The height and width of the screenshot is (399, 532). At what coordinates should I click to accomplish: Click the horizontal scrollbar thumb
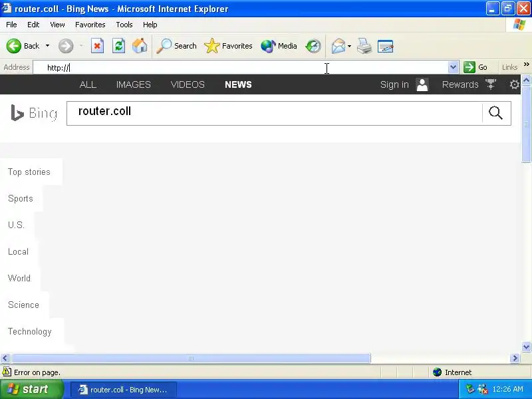(x=191, y=358)
